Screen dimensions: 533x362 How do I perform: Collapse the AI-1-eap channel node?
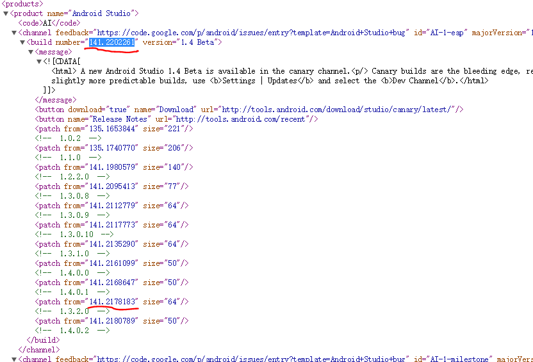coord(14,33)
